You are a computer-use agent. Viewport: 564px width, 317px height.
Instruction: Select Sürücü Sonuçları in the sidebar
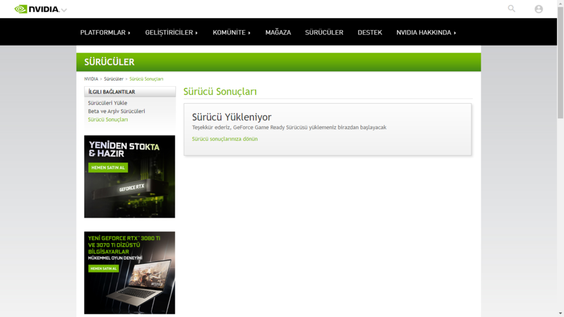pos(108,119)
